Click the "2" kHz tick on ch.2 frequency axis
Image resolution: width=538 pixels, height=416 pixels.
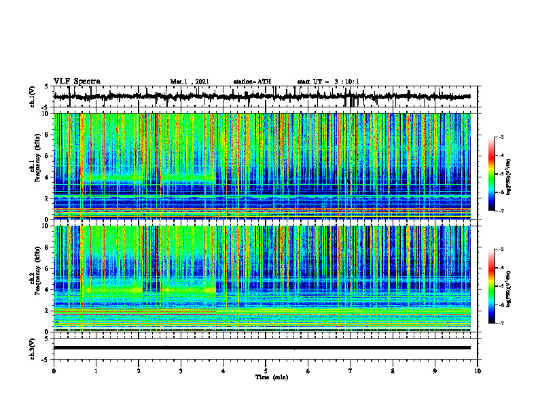point(47,311)
